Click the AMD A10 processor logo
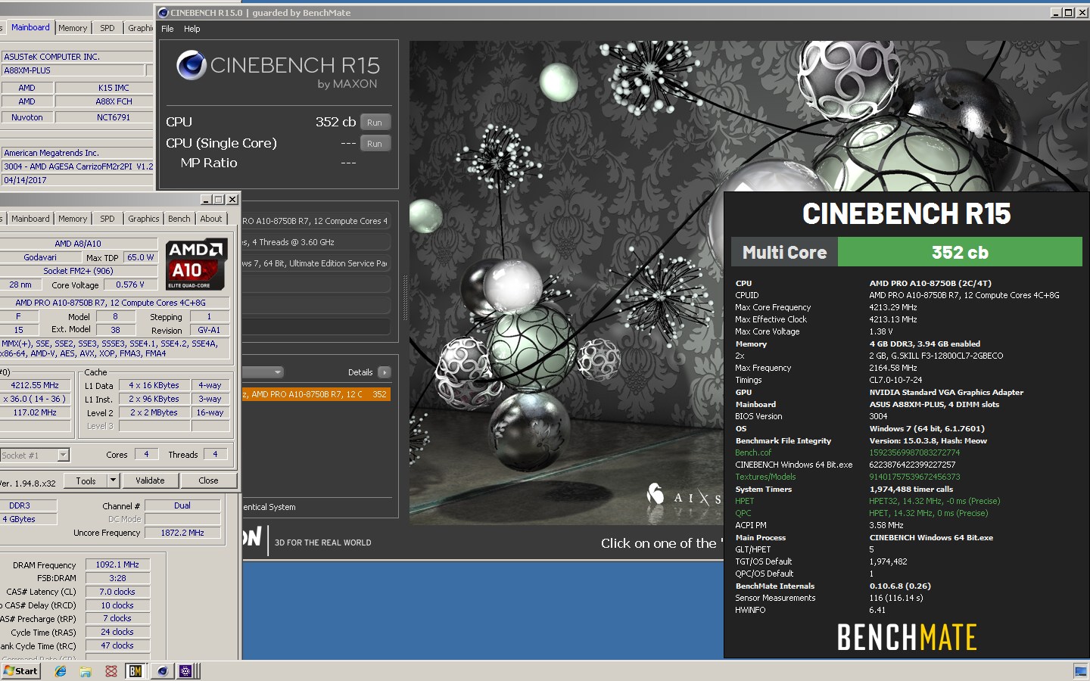The image size is (1090, 681). [x=195, y=264]
